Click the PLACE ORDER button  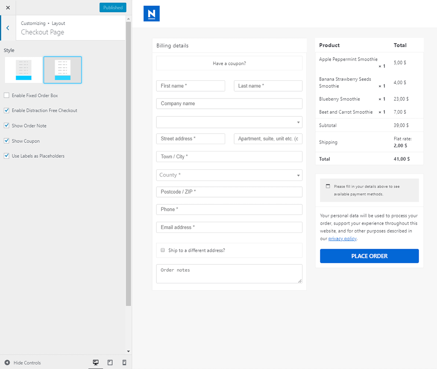point(369,256)
